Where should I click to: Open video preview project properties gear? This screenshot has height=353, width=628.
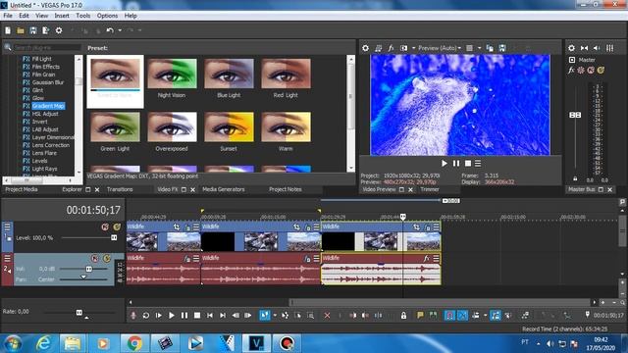(x=365, y=48)
